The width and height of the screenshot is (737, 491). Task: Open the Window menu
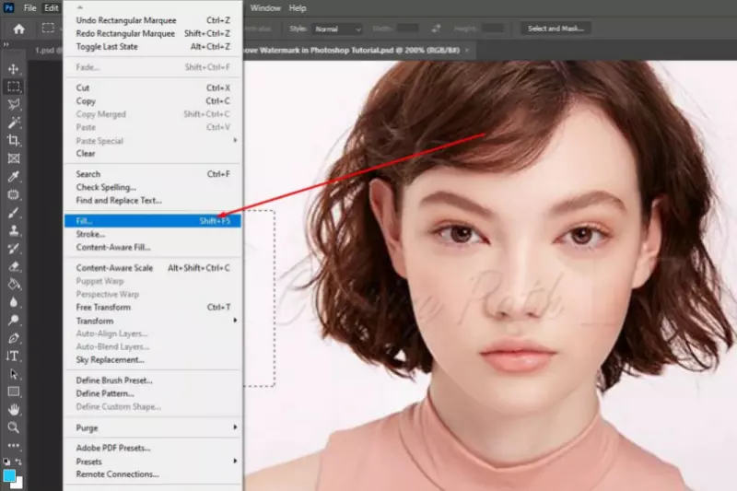click(265, 8)
